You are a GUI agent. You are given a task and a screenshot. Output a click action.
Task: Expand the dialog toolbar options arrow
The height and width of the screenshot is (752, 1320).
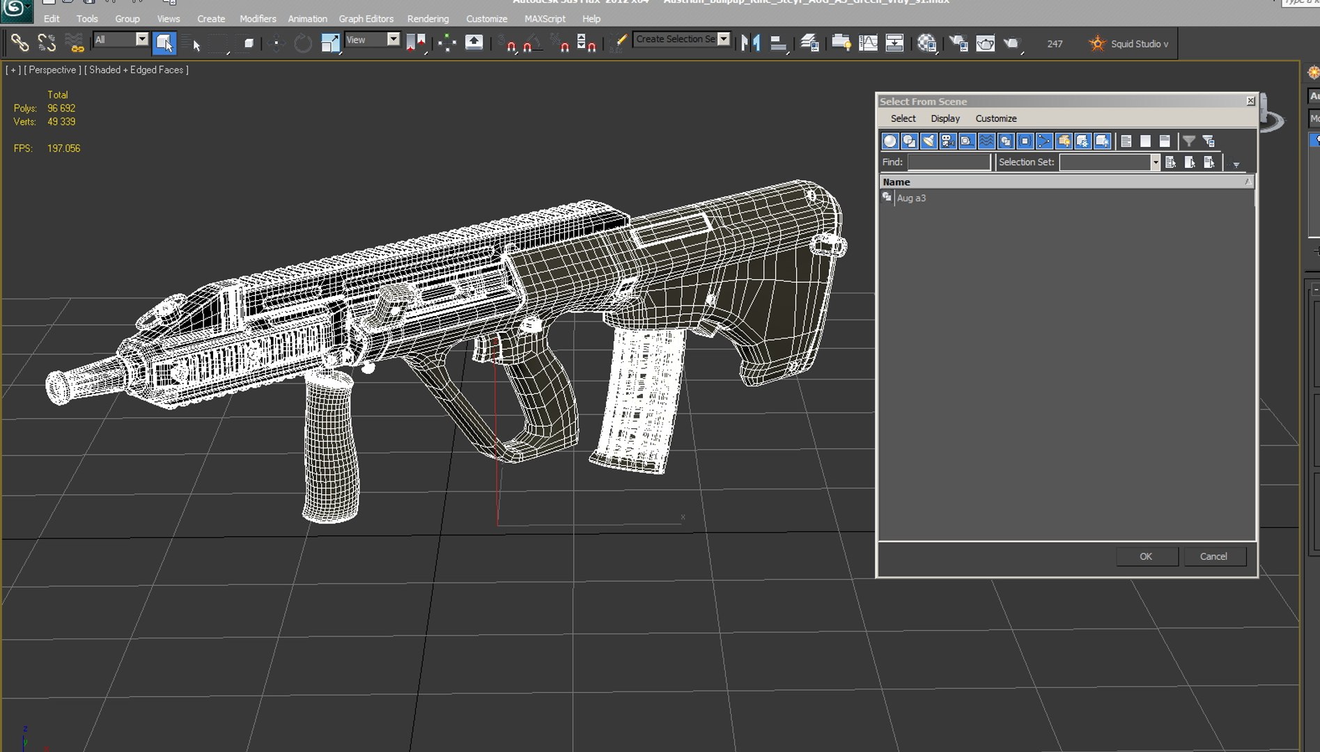click(x=1236, y=164)
